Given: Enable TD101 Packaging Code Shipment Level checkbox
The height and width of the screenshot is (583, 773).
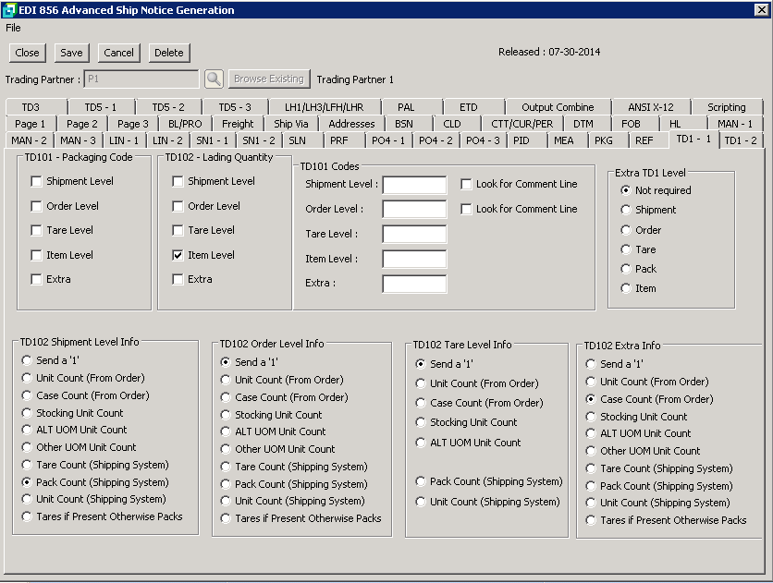Looking at the screenshot, I should click(x=37, y=182).
